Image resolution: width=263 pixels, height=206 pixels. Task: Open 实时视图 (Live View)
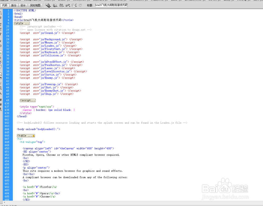click(x=35, y=5)
